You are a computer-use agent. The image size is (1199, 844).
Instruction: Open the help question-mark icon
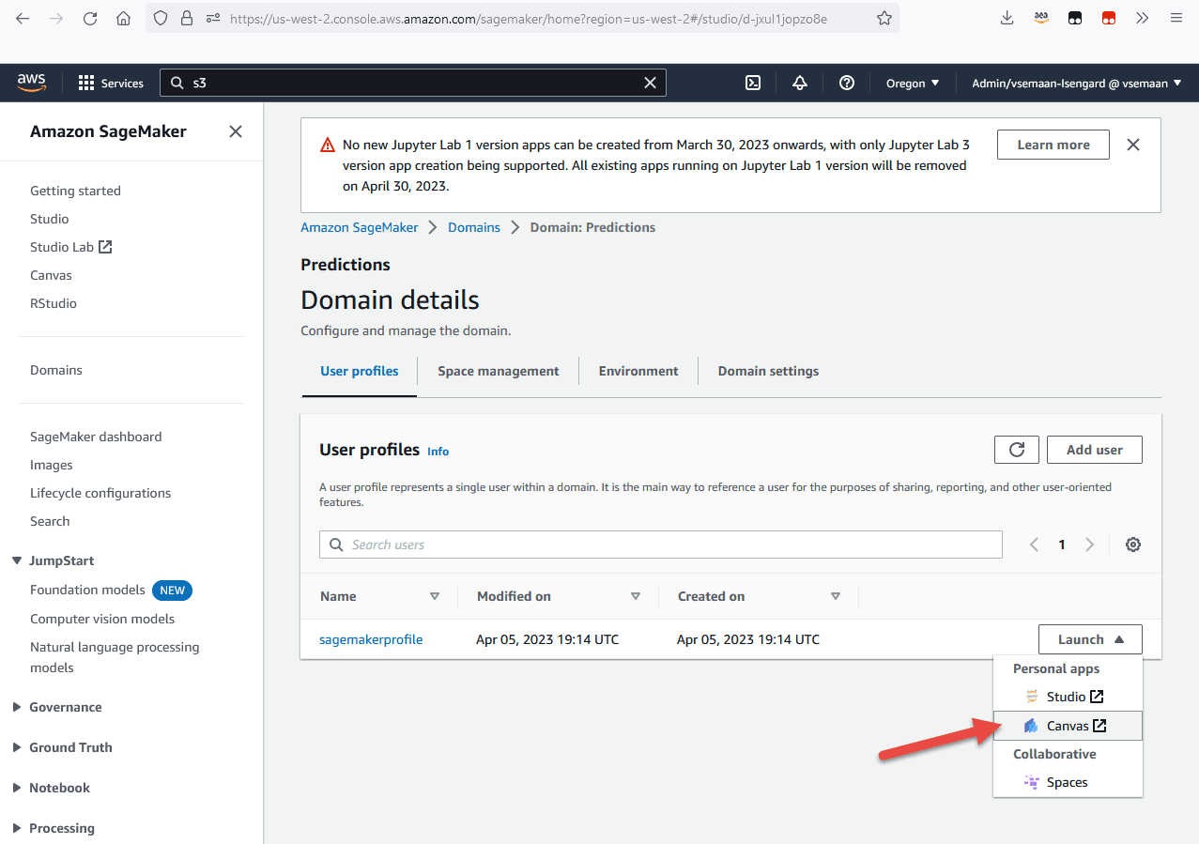pyautogui.click(x=847, y=83)
